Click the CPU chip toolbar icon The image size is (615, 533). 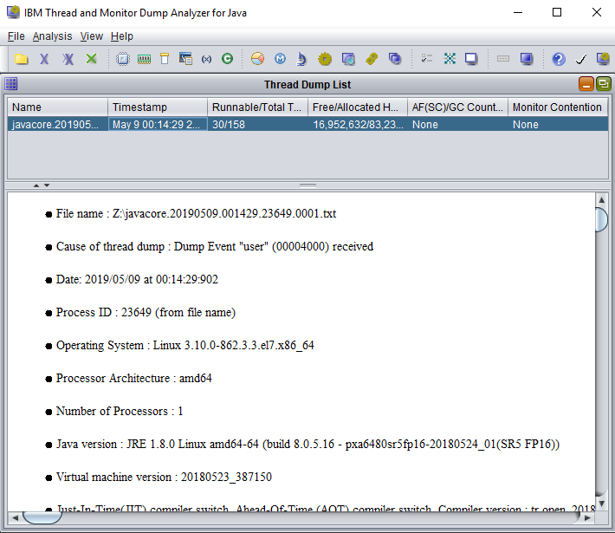point(123,59)
